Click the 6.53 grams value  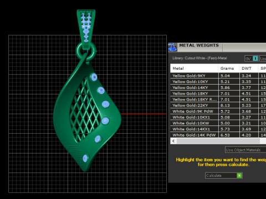click(225, 135)
